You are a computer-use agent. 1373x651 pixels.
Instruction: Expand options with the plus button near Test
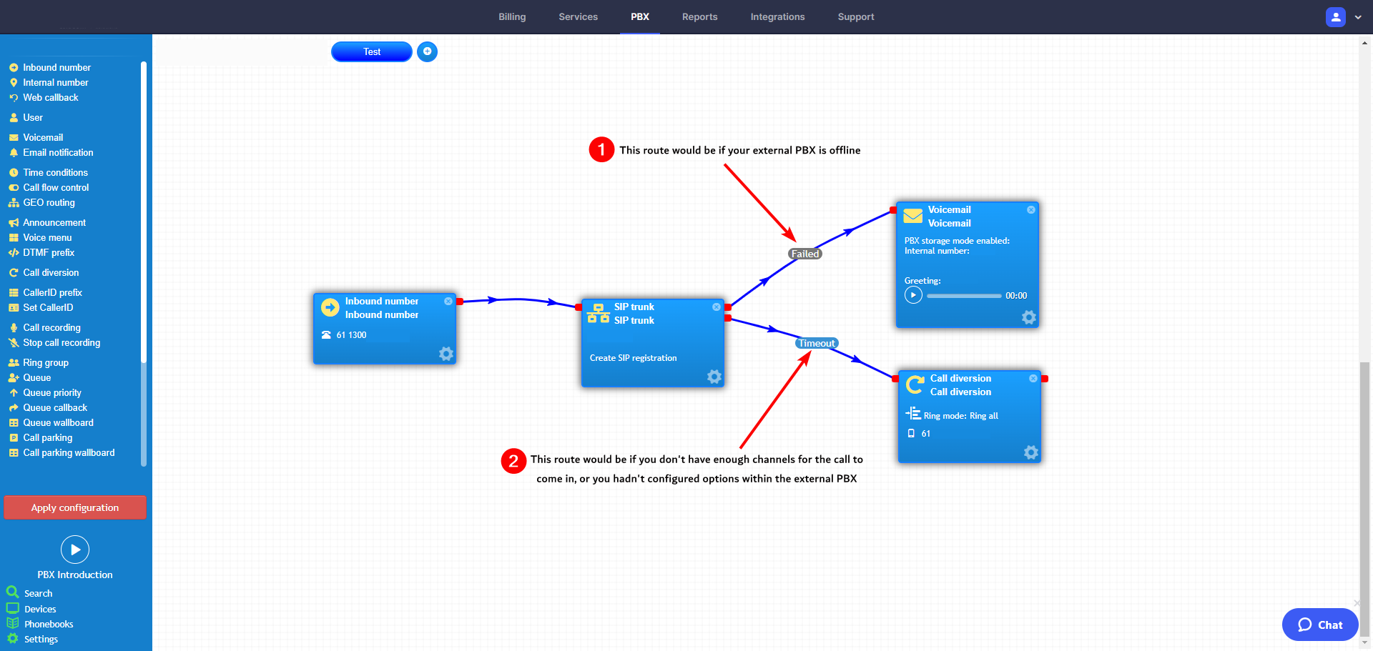coord(427,51)
